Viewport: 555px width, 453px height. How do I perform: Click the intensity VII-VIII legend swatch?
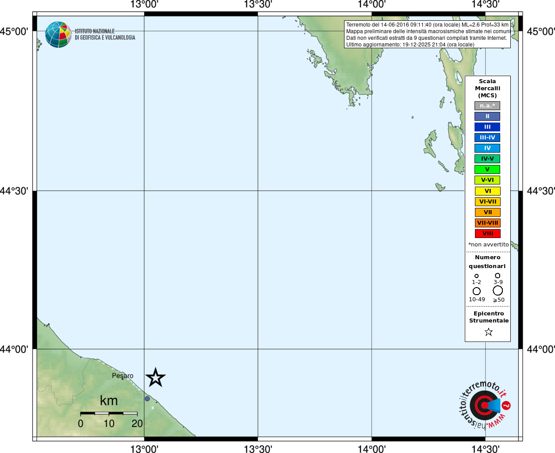(x=488, y=223)
